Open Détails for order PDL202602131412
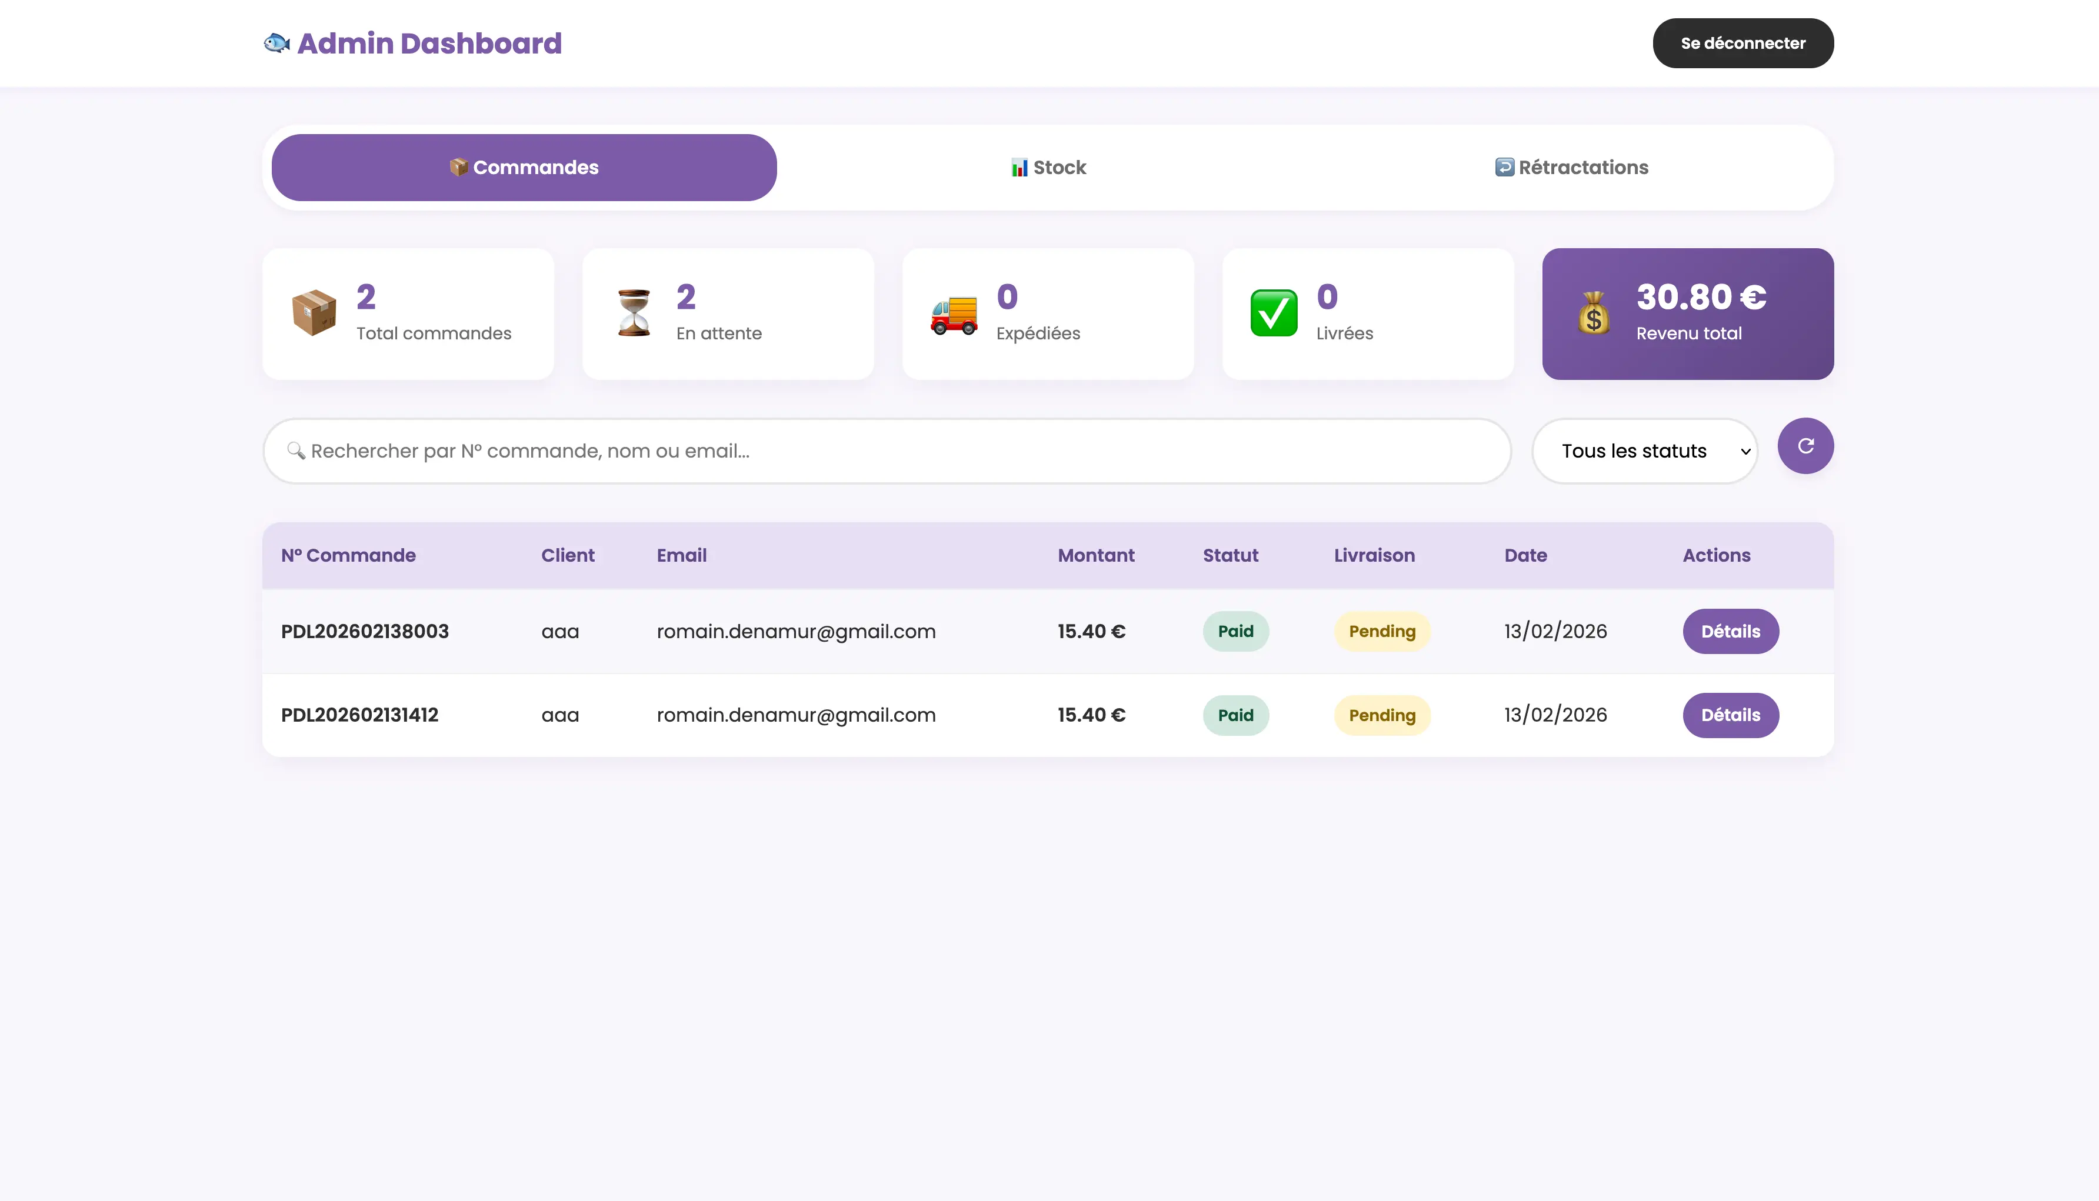This screenshot has height=1201, width=2099. tap(1730, 715)
